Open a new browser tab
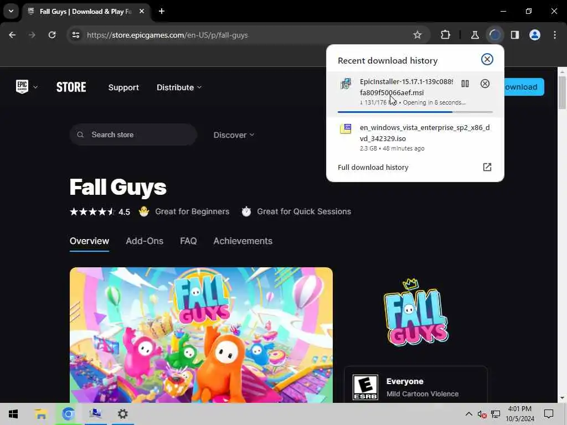 162,11
